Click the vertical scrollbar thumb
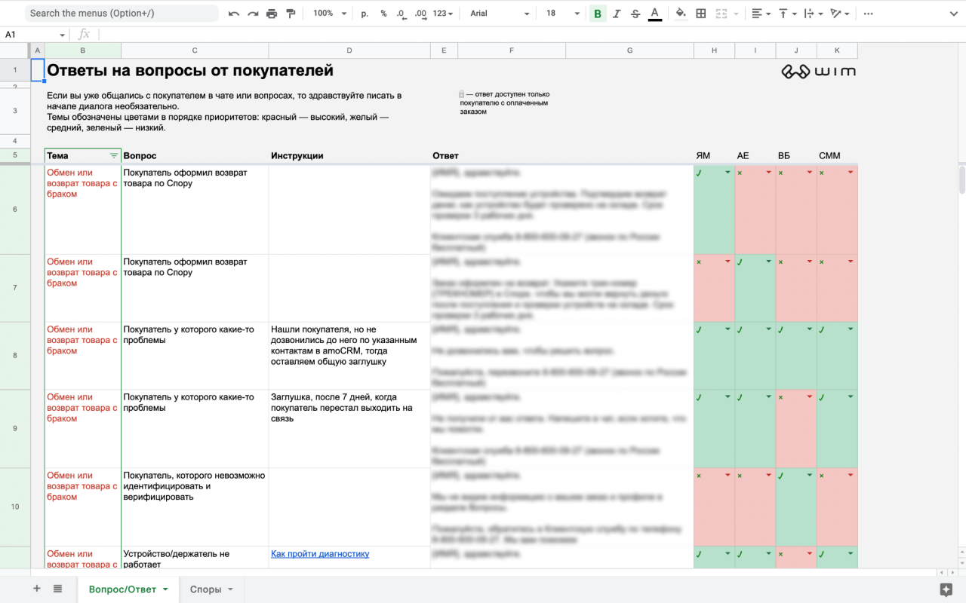Image resolution: width=966 pixels, height=603 pixels. tap(961, 179)
